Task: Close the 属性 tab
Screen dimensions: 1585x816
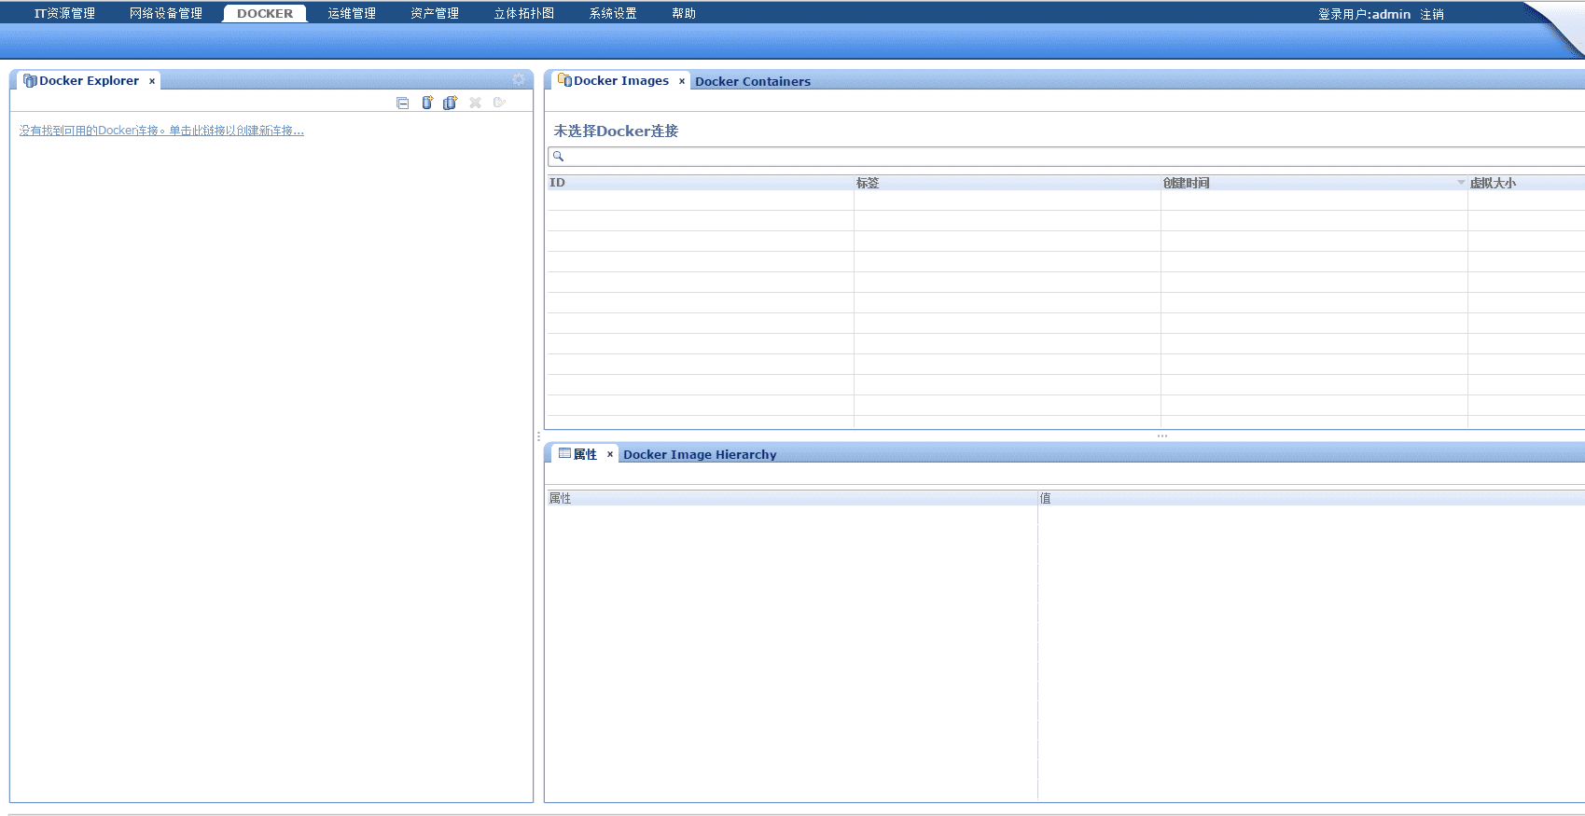Action: coord(610,454)
